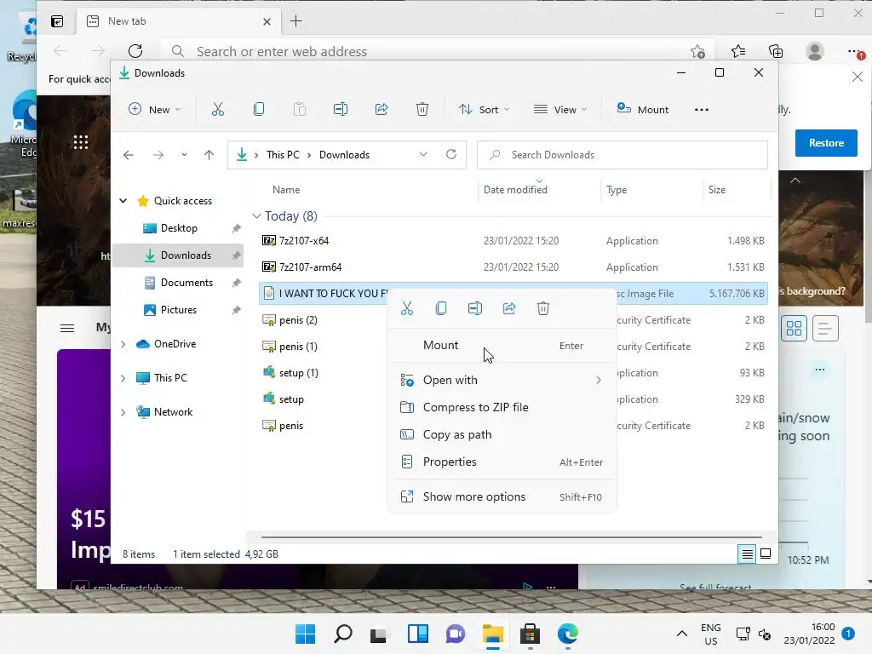
Task: Choose Mount from the context menu
Action: point(502,346)
